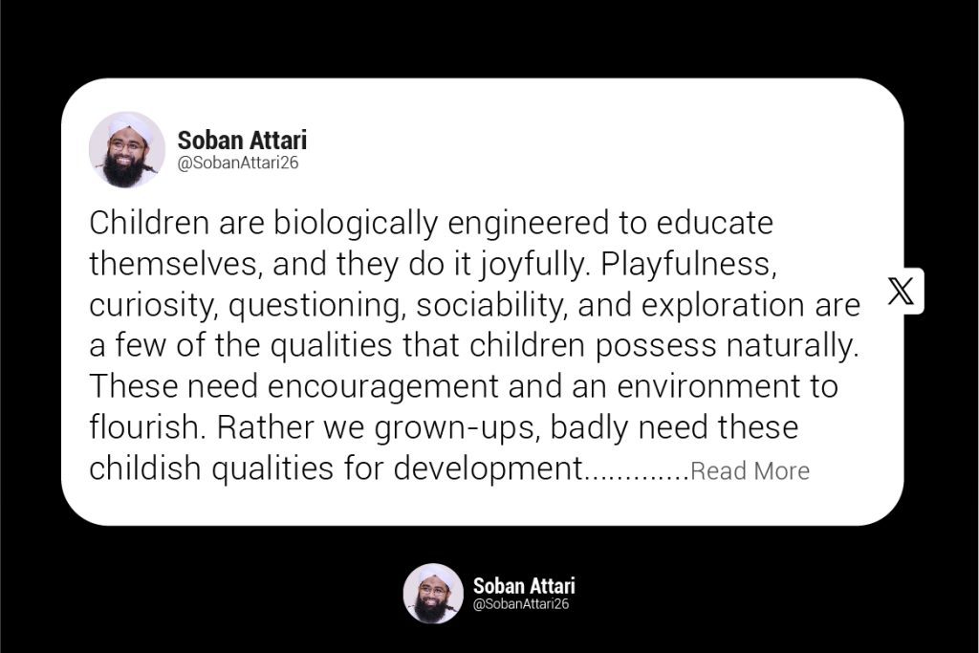The width and height of the screenshot is (979, 653).
Task: Select the word "encouragement" in the tweet
Action: (x=368, y=387)
